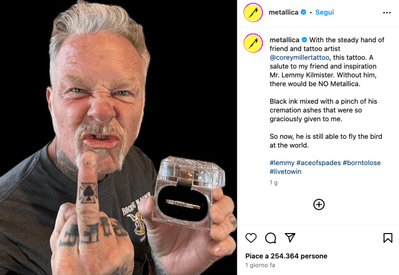Share post with paper plane icon
The width and height of the screenshot is (399, 275).
(290, 237)
